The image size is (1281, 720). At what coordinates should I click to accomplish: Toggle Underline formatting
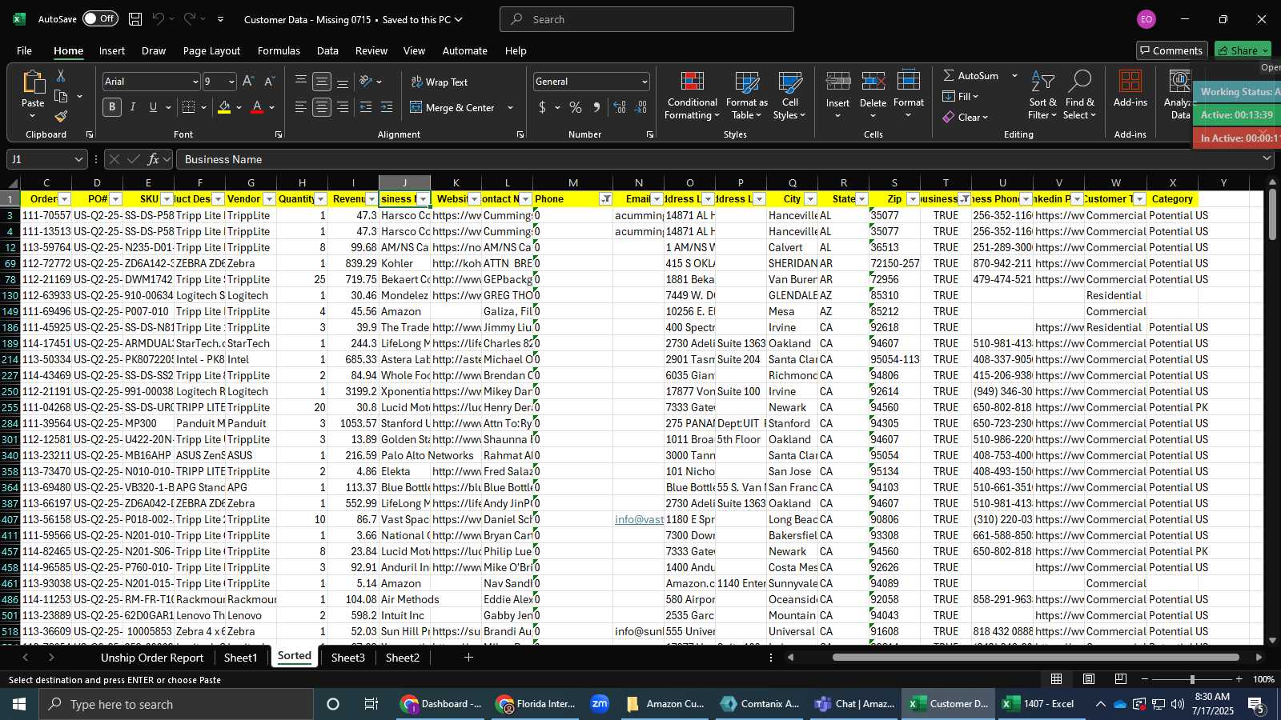tap(153, 107)
